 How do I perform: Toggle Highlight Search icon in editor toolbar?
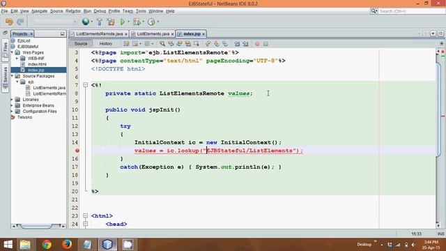187,44
